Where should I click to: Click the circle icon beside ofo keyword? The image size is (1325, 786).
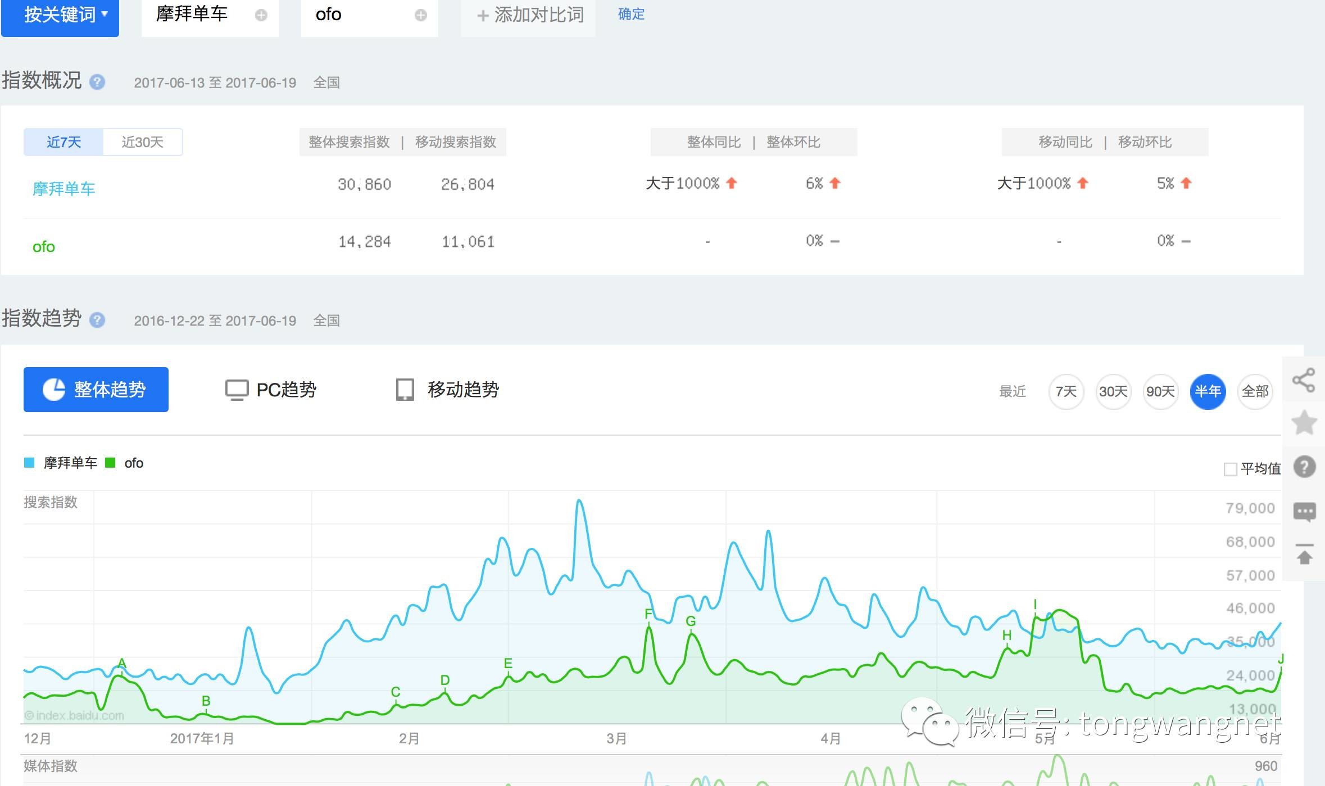pos(420,15)
